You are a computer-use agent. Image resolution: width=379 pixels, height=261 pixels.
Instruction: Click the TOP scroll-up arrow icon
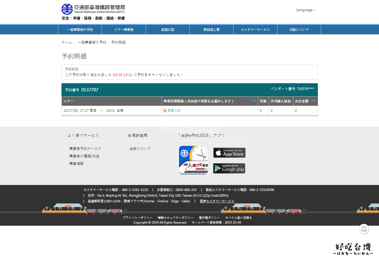pos(364,229)
